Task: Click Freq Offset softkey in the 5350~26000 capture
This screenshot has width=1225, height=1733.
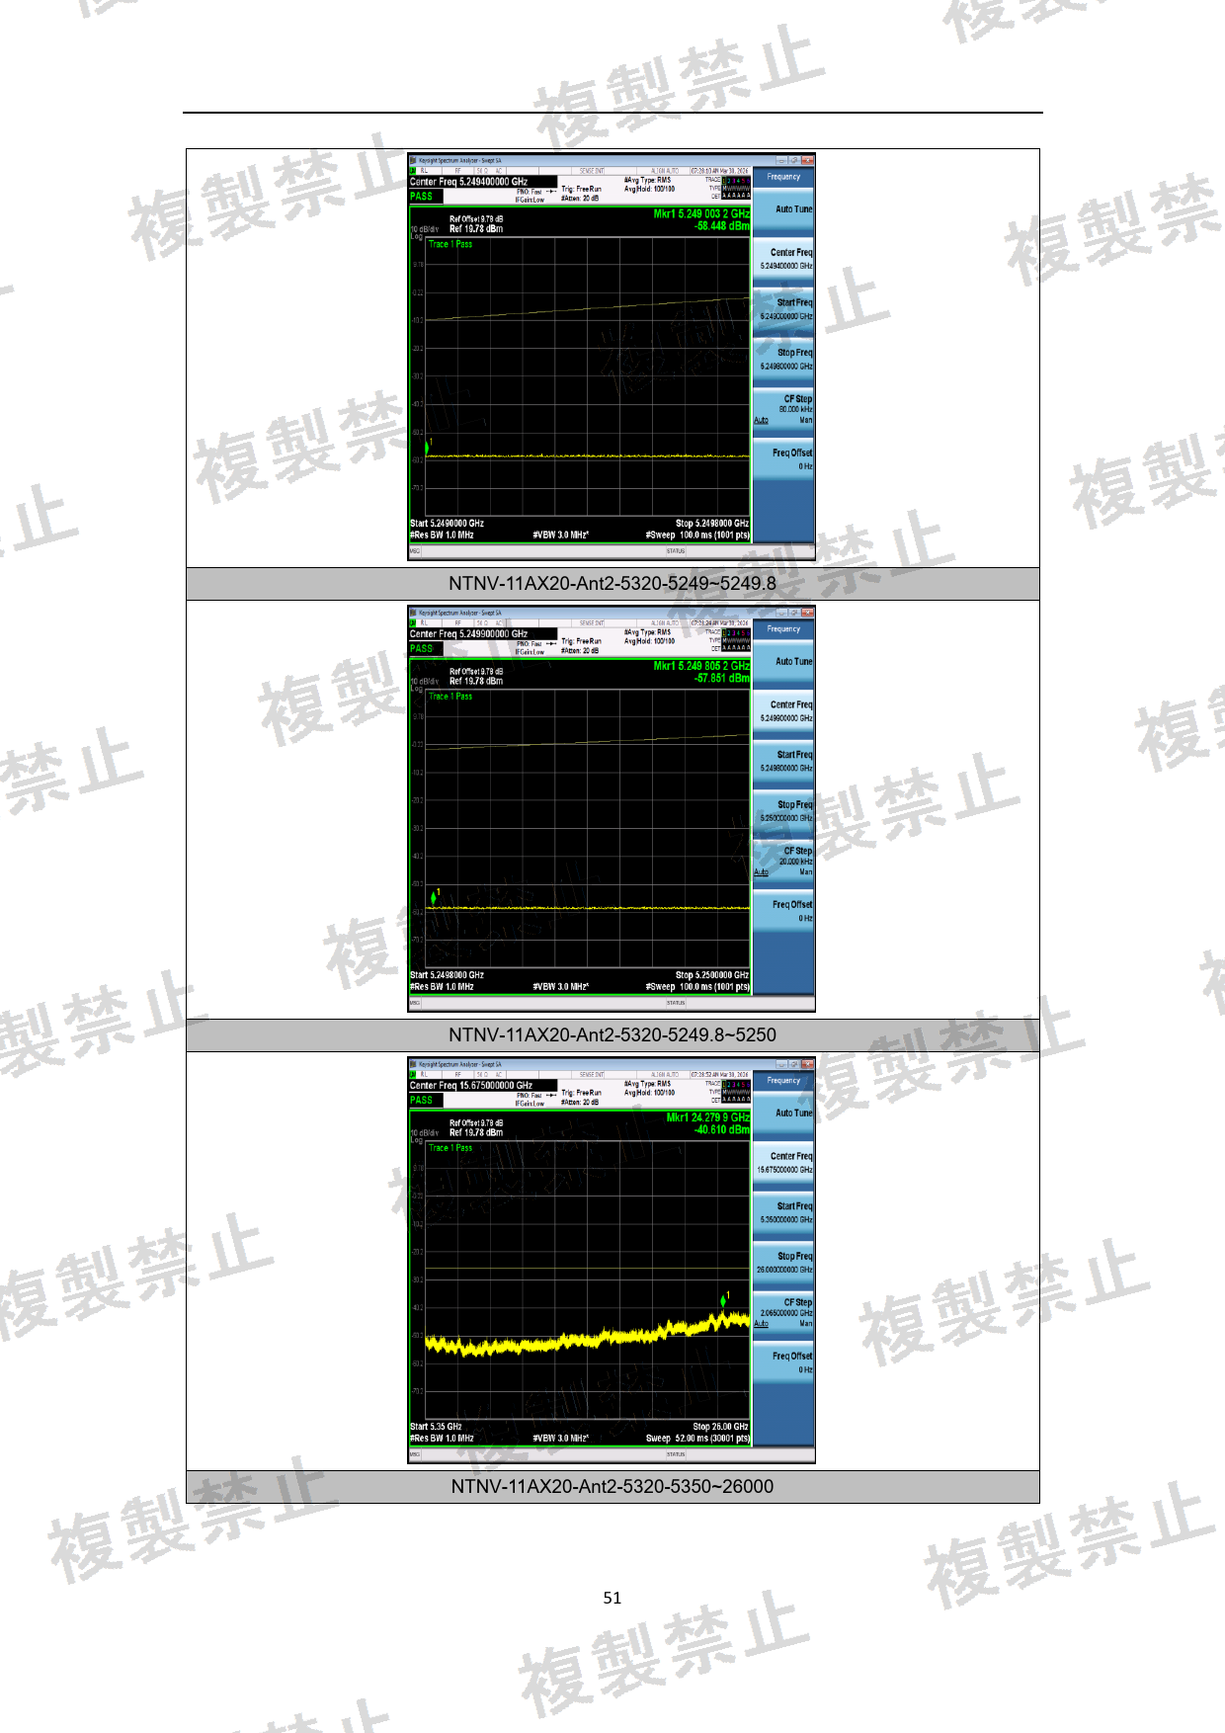Action: [783, 1362]
